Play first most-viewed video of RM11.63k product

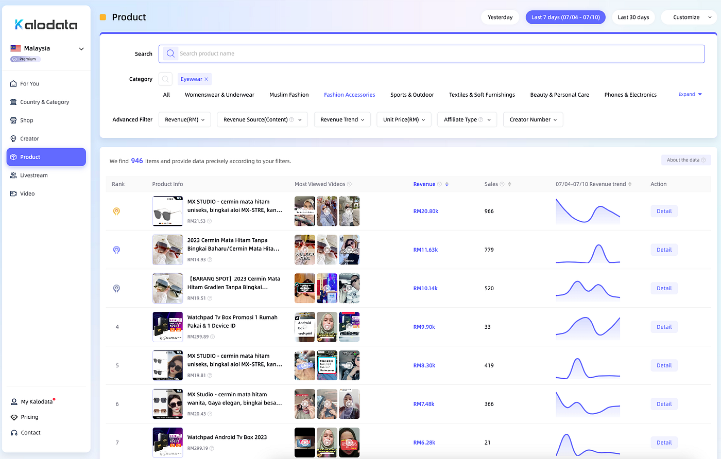tap(304, 250)
